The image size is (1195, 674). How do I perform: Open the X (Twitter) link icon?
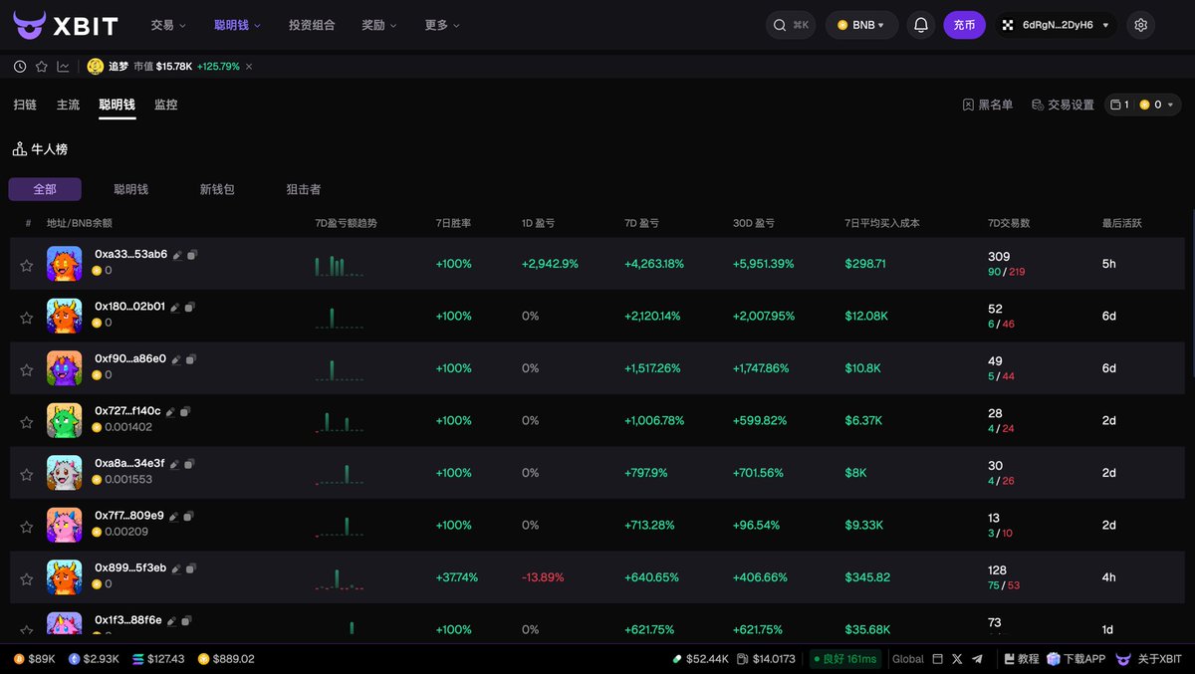click(x=957, y=659)
